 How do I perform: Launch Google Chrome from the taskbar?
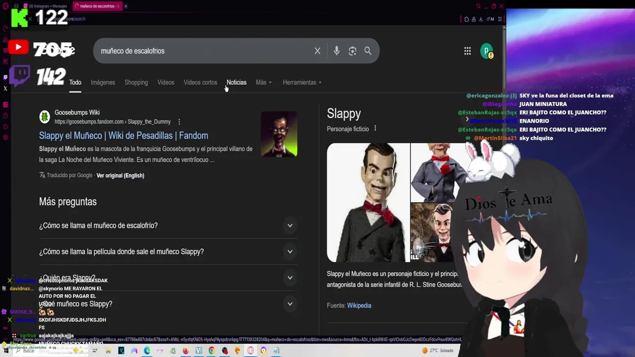(x=212, y=351)
